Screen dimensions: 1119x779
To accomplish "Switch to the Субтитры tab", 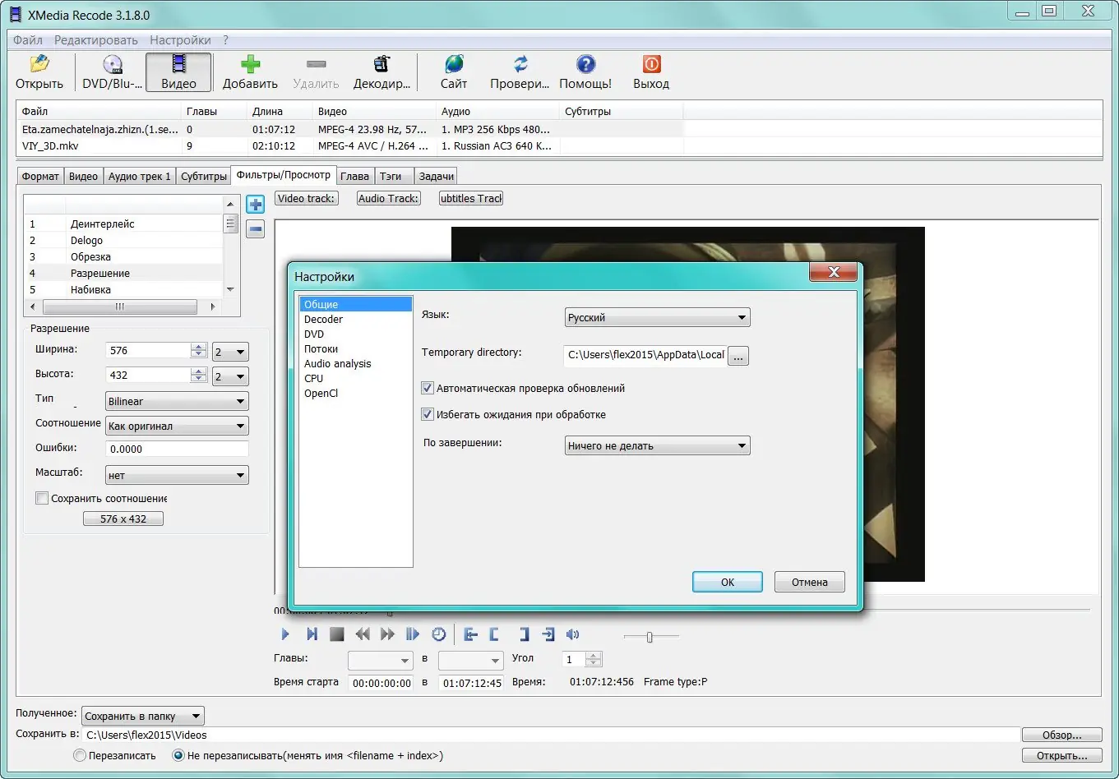I will pyautogui.click(x=204, y=176).
